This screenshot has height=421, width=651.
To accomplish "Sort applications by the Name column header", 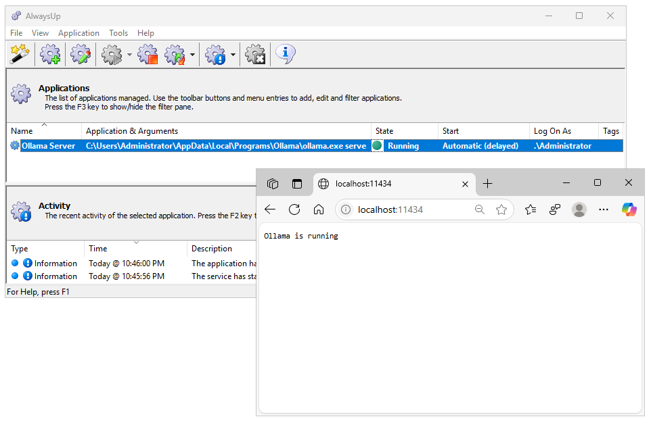I will 44,131.
